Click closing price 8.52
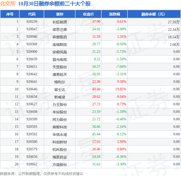The image size is (181, 176). (97, 59)
